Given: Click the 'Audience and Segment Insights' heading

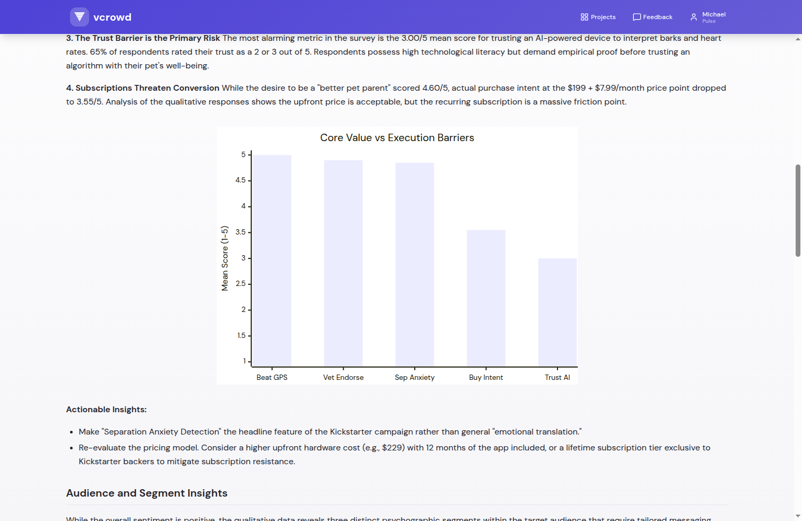Looking at the screenshot, I should point(147,493).
